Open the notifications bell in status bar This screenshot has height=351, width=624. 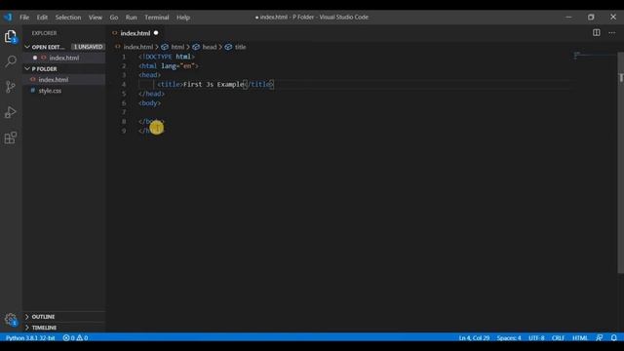tap(613, 337)
